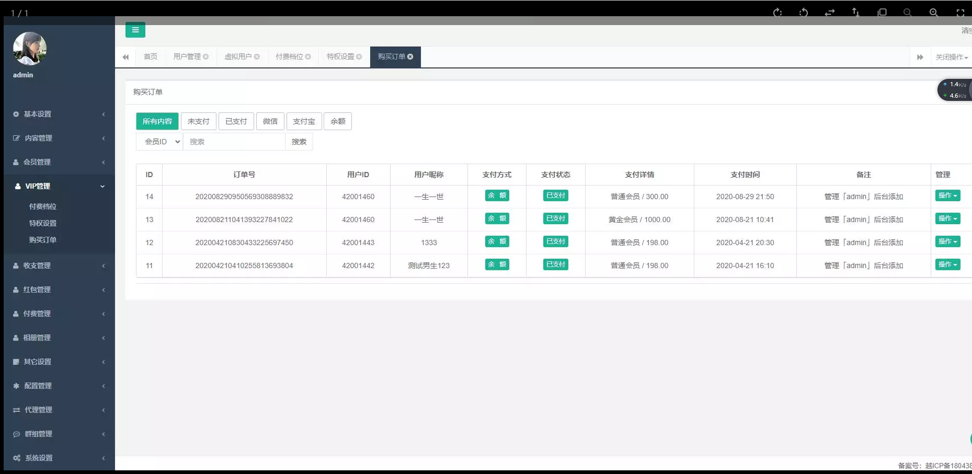Screen dimensions: 972x474
Task: Show only 支付宝 payment orders
Action: point(304,121)
